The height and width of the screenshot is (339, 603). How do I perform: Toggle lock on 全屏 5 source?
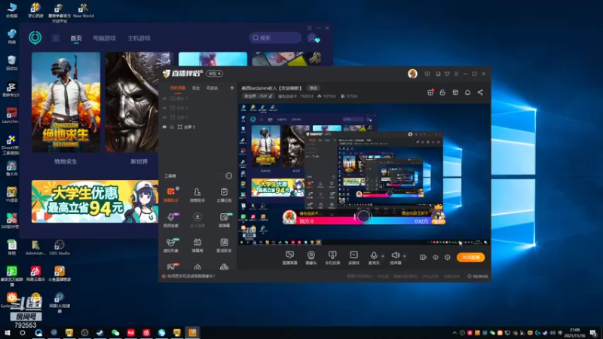pyautogui.click(x=172, y=127)
